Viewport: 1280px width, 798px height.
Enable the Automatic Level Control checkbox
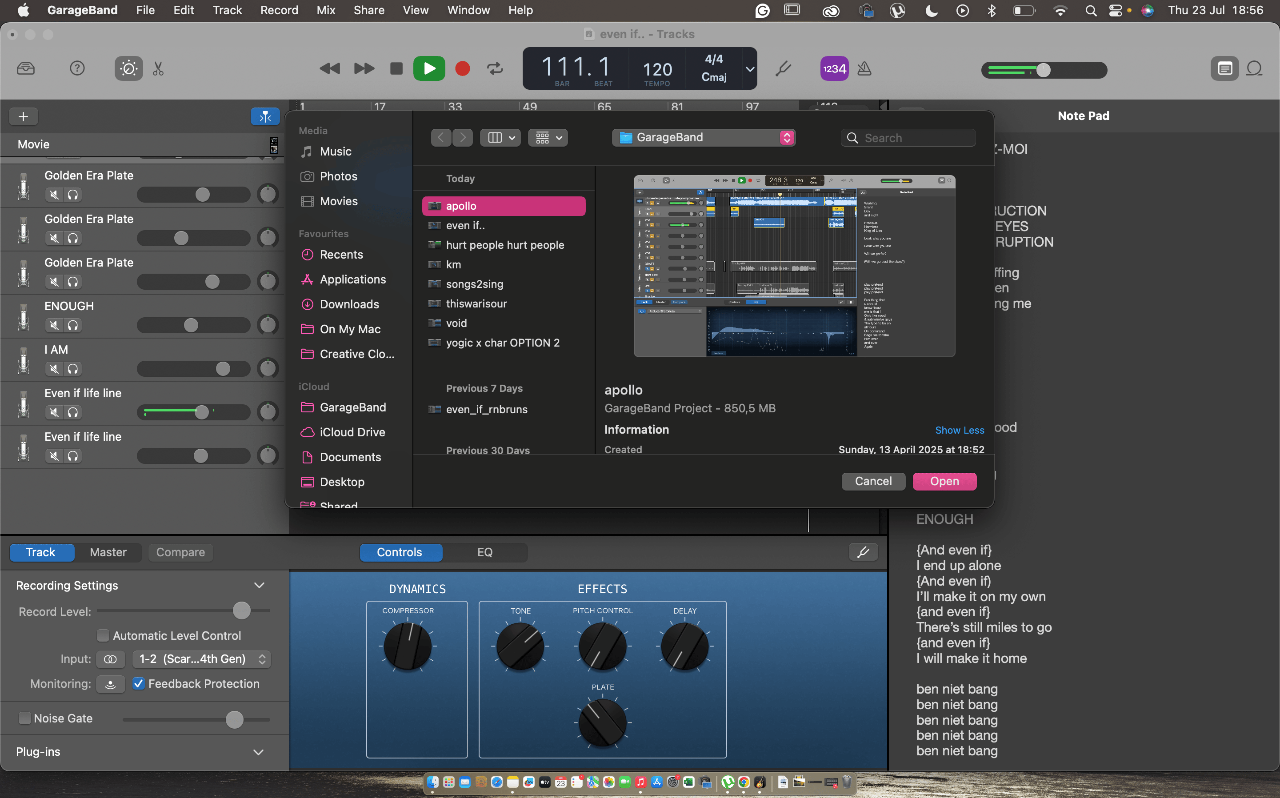click(103, 635)
